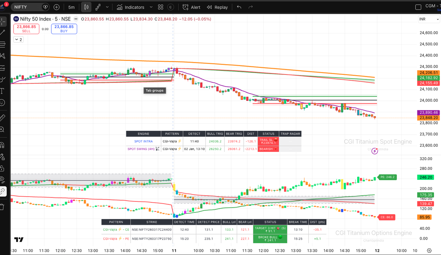Click the TRAIL SL status cell

[268, 141]
